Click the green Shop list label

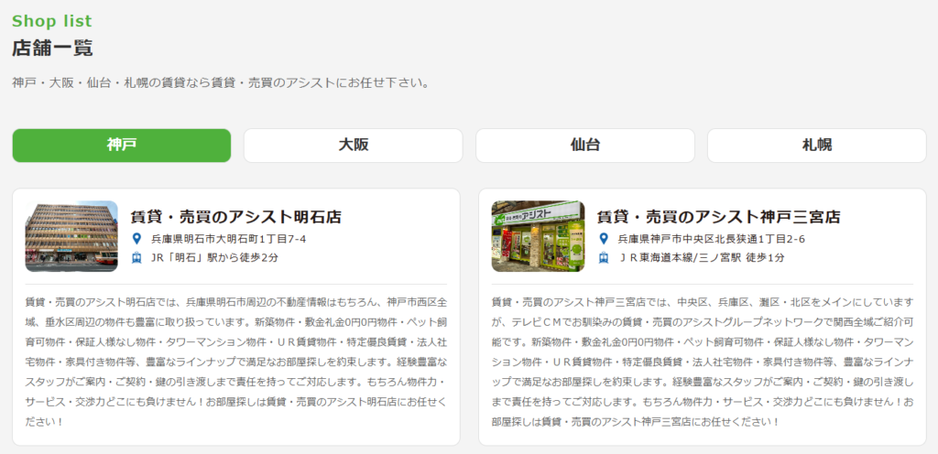52,21
